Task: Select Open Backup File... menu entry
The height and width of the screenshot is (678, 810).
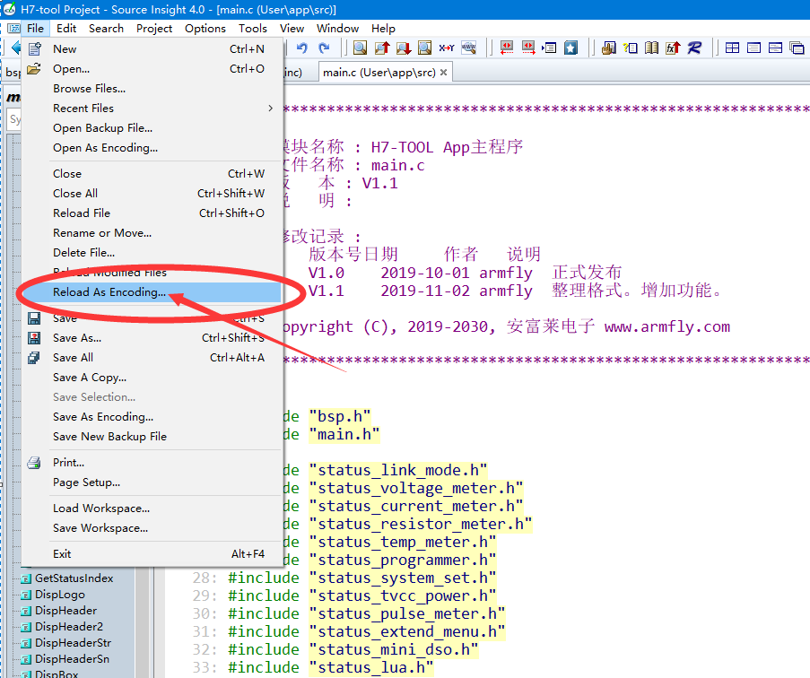Action: pyautogui.click(x=152, y=127)
